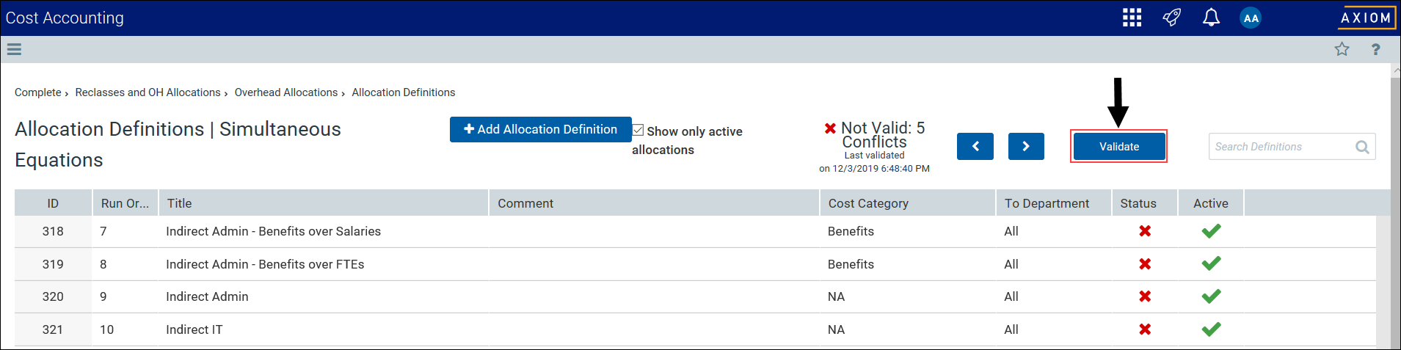The width and height of the screenshot is (1401, 350).
Task: Open the Reclasses and OH Allocations breadcrumb
Action: [148, 92]
